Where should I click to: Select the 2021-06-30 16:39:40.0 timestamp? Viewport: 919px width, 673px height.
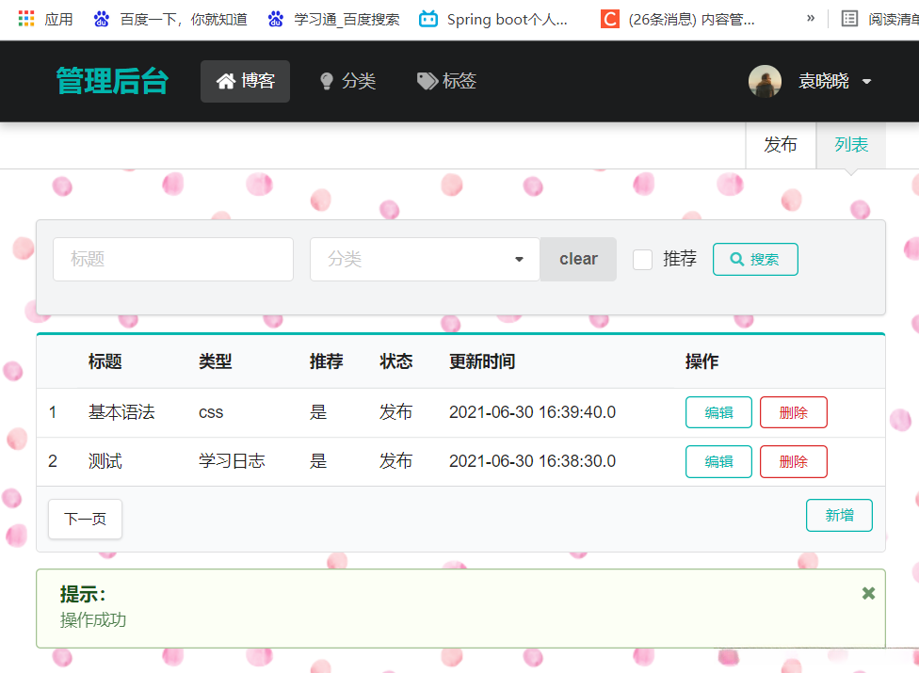click(532, 412)
